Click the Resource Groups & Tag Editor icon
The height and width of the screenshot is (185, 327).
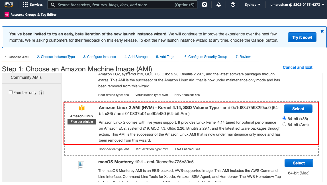[7, 15]
